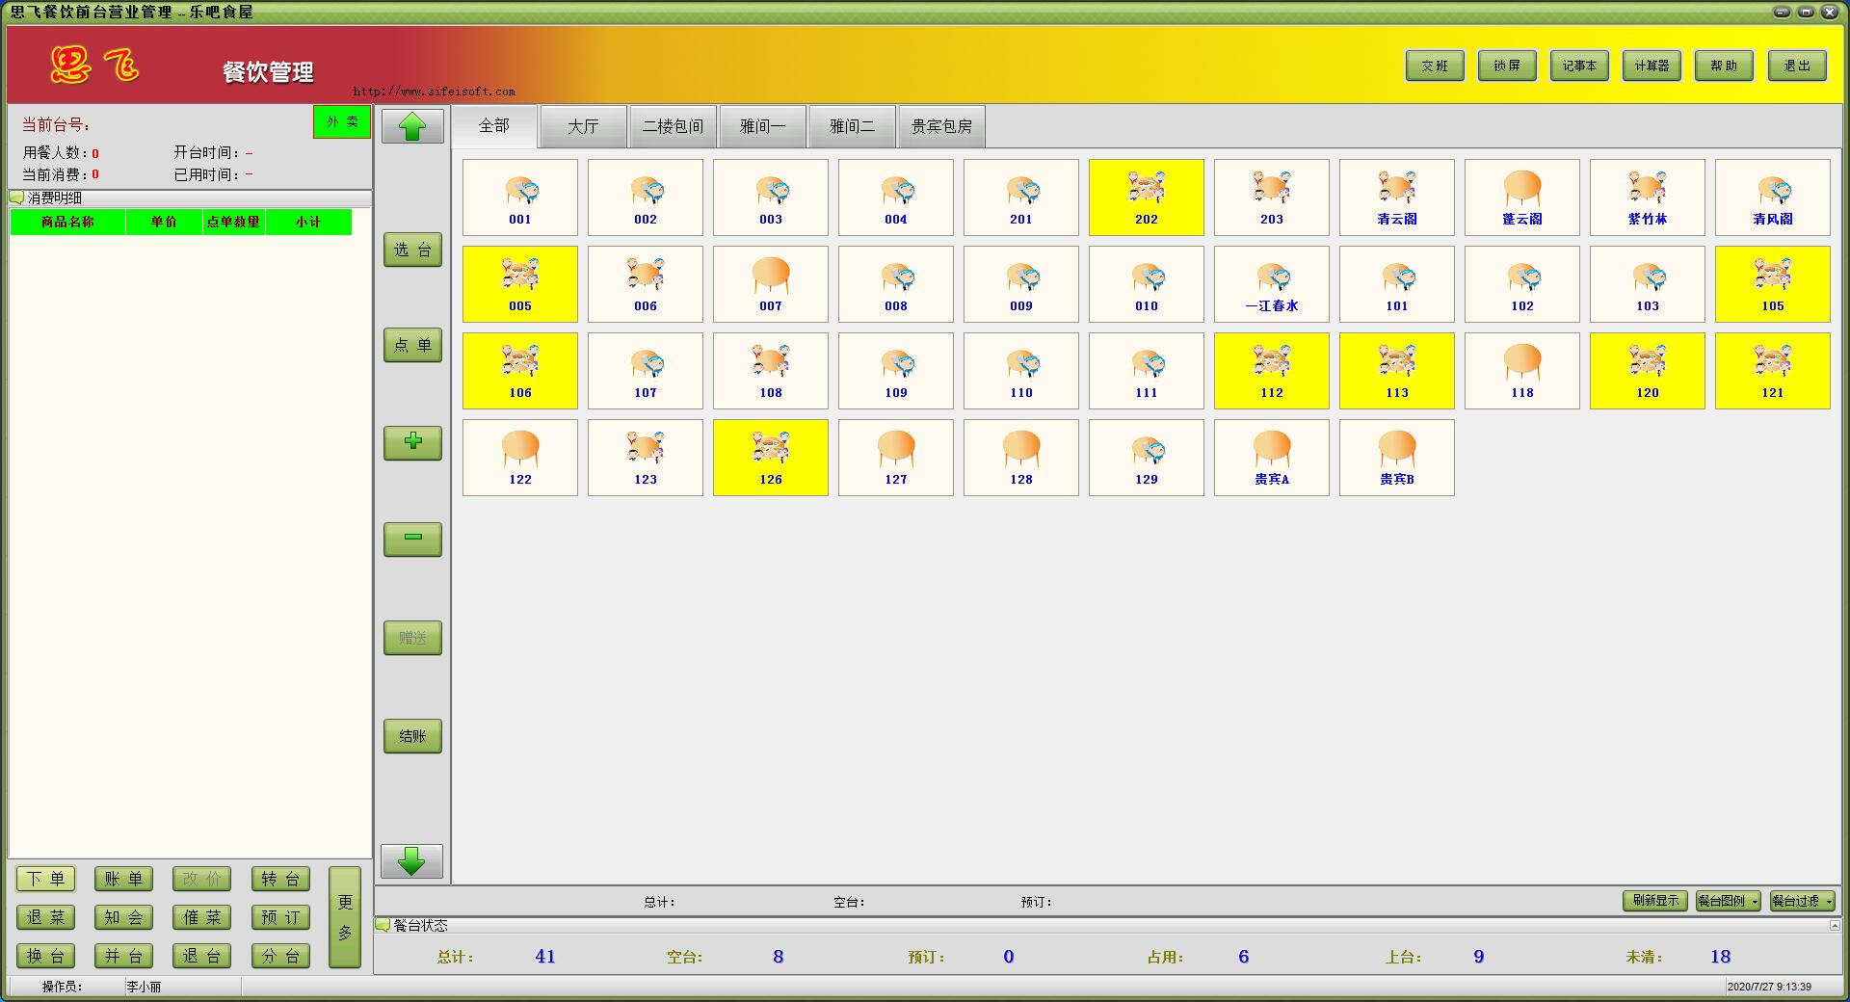
Task: Click the 交班 shift handover button
Action: pos(1434,66)
